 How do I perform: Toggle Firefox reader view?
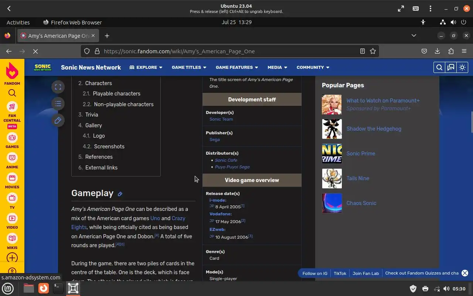click(363, 51)
